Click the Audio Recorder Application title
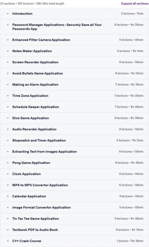The width and height of the screenshot is (149, 247). tap(34, 129)
